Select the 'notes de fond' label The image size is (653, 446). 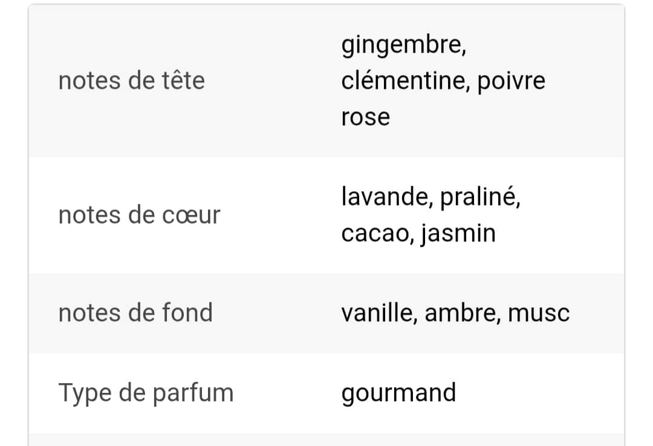click(x=136, y=313)
